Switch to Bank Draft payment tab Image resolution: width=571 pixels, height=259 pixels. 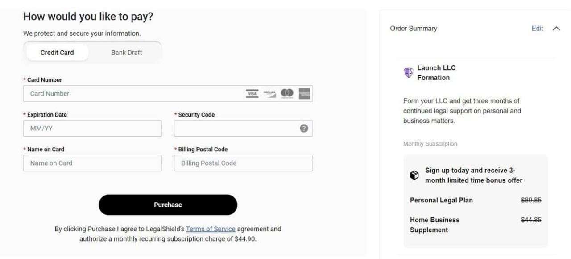[x=127, y=52]
